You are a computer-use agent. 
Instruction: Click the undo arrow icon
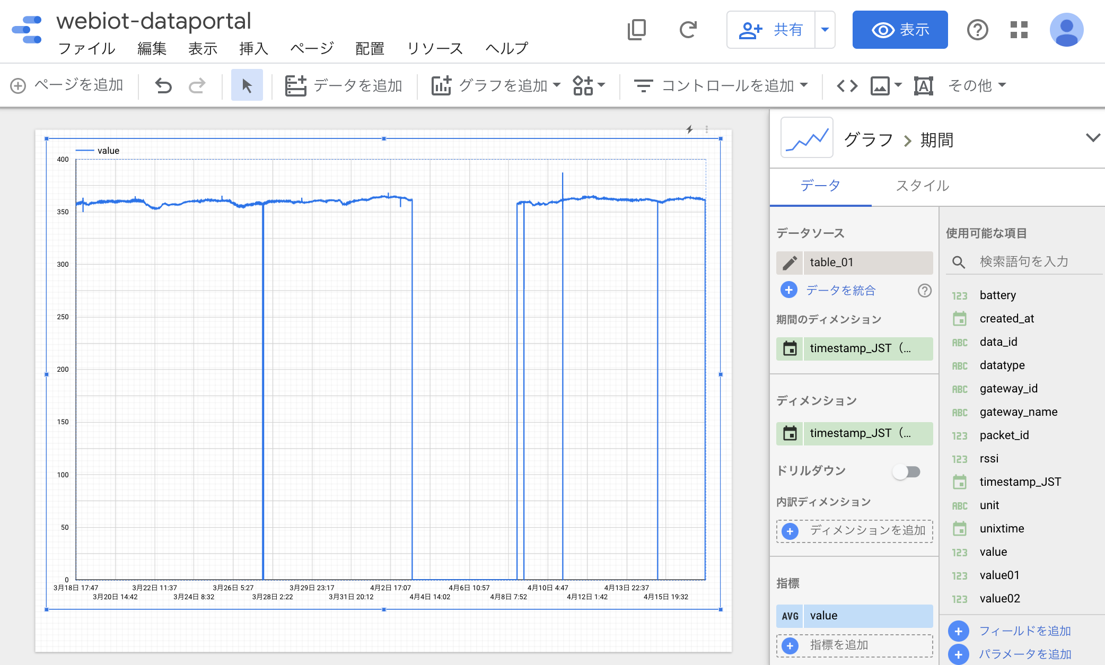click(x=163, y=85)
